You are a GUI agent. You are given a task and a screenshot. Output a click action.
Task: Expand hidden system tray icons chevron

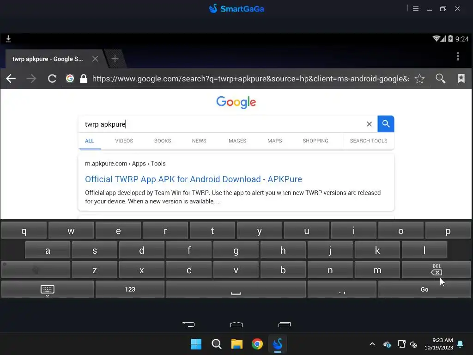click(x=372, y=344)
